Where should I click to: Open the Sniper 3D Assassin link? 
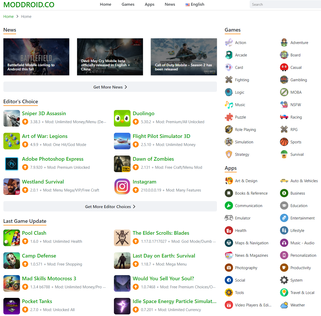click(44, 113)
